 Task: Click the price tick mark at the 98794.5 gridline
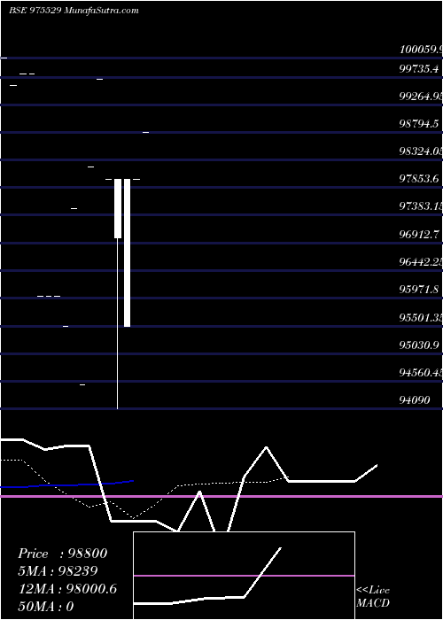coord(145,133)
